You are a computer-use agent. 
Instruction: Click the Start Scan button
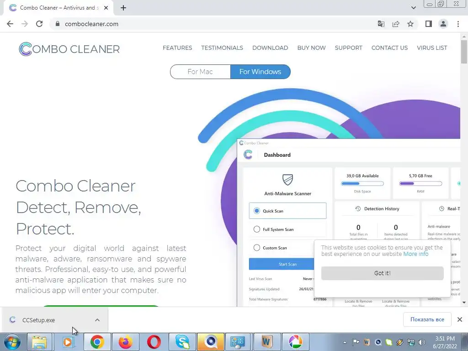coord(282,264)
